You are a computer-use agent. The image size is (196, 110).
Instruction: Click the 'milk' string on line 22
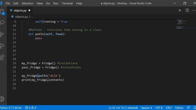coord(54,76)
